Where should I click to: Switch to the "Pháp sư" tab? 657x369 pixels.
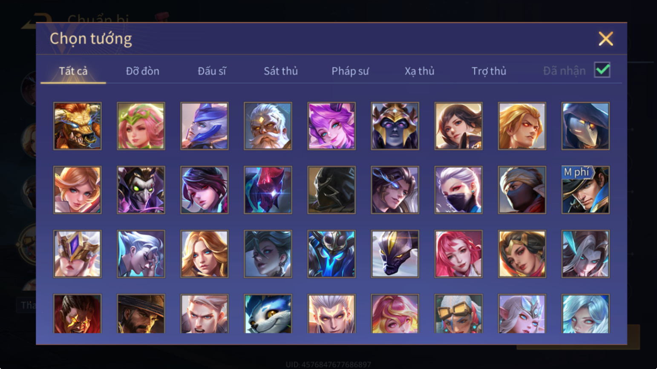point(350,71)
